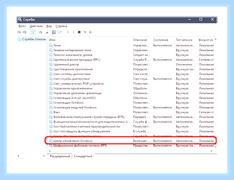Open the blue Help question-mark toolbar icon
Screen dimensions: 234x180
[54, 32]
